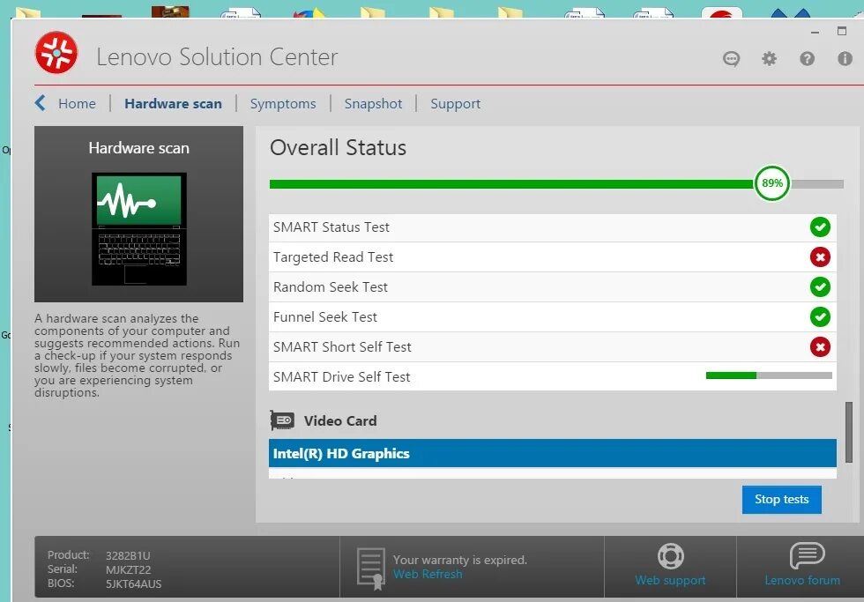
Task: Click the product number 3282B1U
Action: pos(128,555)
